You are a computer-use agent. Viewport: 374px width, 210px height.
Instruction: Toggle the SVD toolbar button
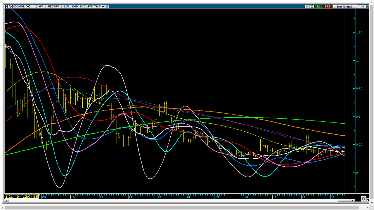(x=83, y=6)
